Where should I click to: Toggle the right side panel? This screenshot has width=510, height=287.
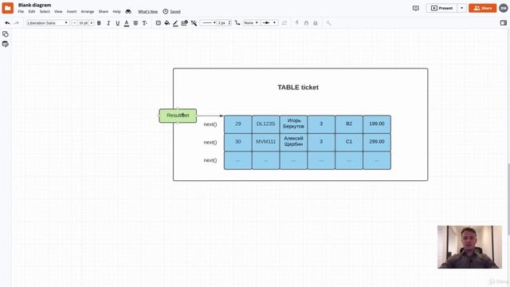coord(503,23)
